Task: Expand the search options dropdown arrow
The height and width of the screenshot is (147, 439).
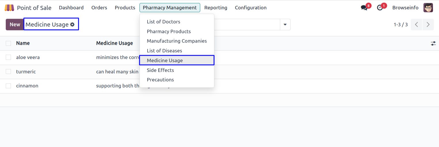Action: coord(285,25)
